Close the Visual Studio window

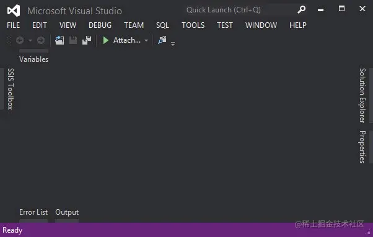(362, 9)
